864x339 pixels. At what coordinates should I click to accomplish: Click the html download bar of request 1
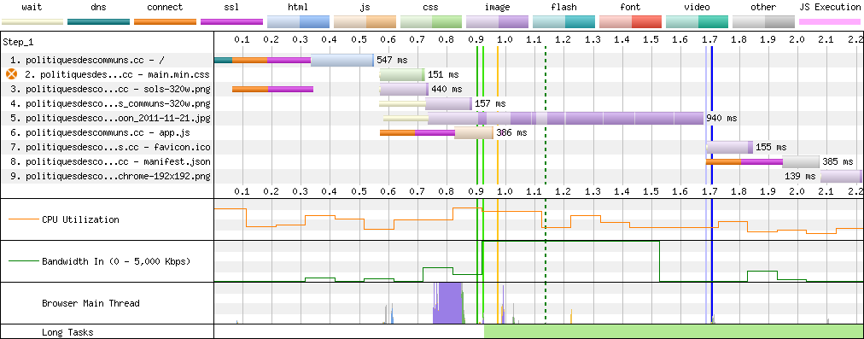[x=342, y=60]
